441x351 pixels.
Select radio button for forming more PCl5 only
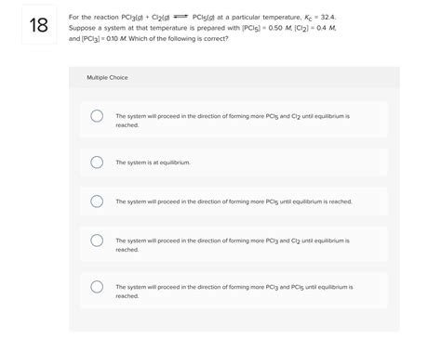click(x=97, y=201)
